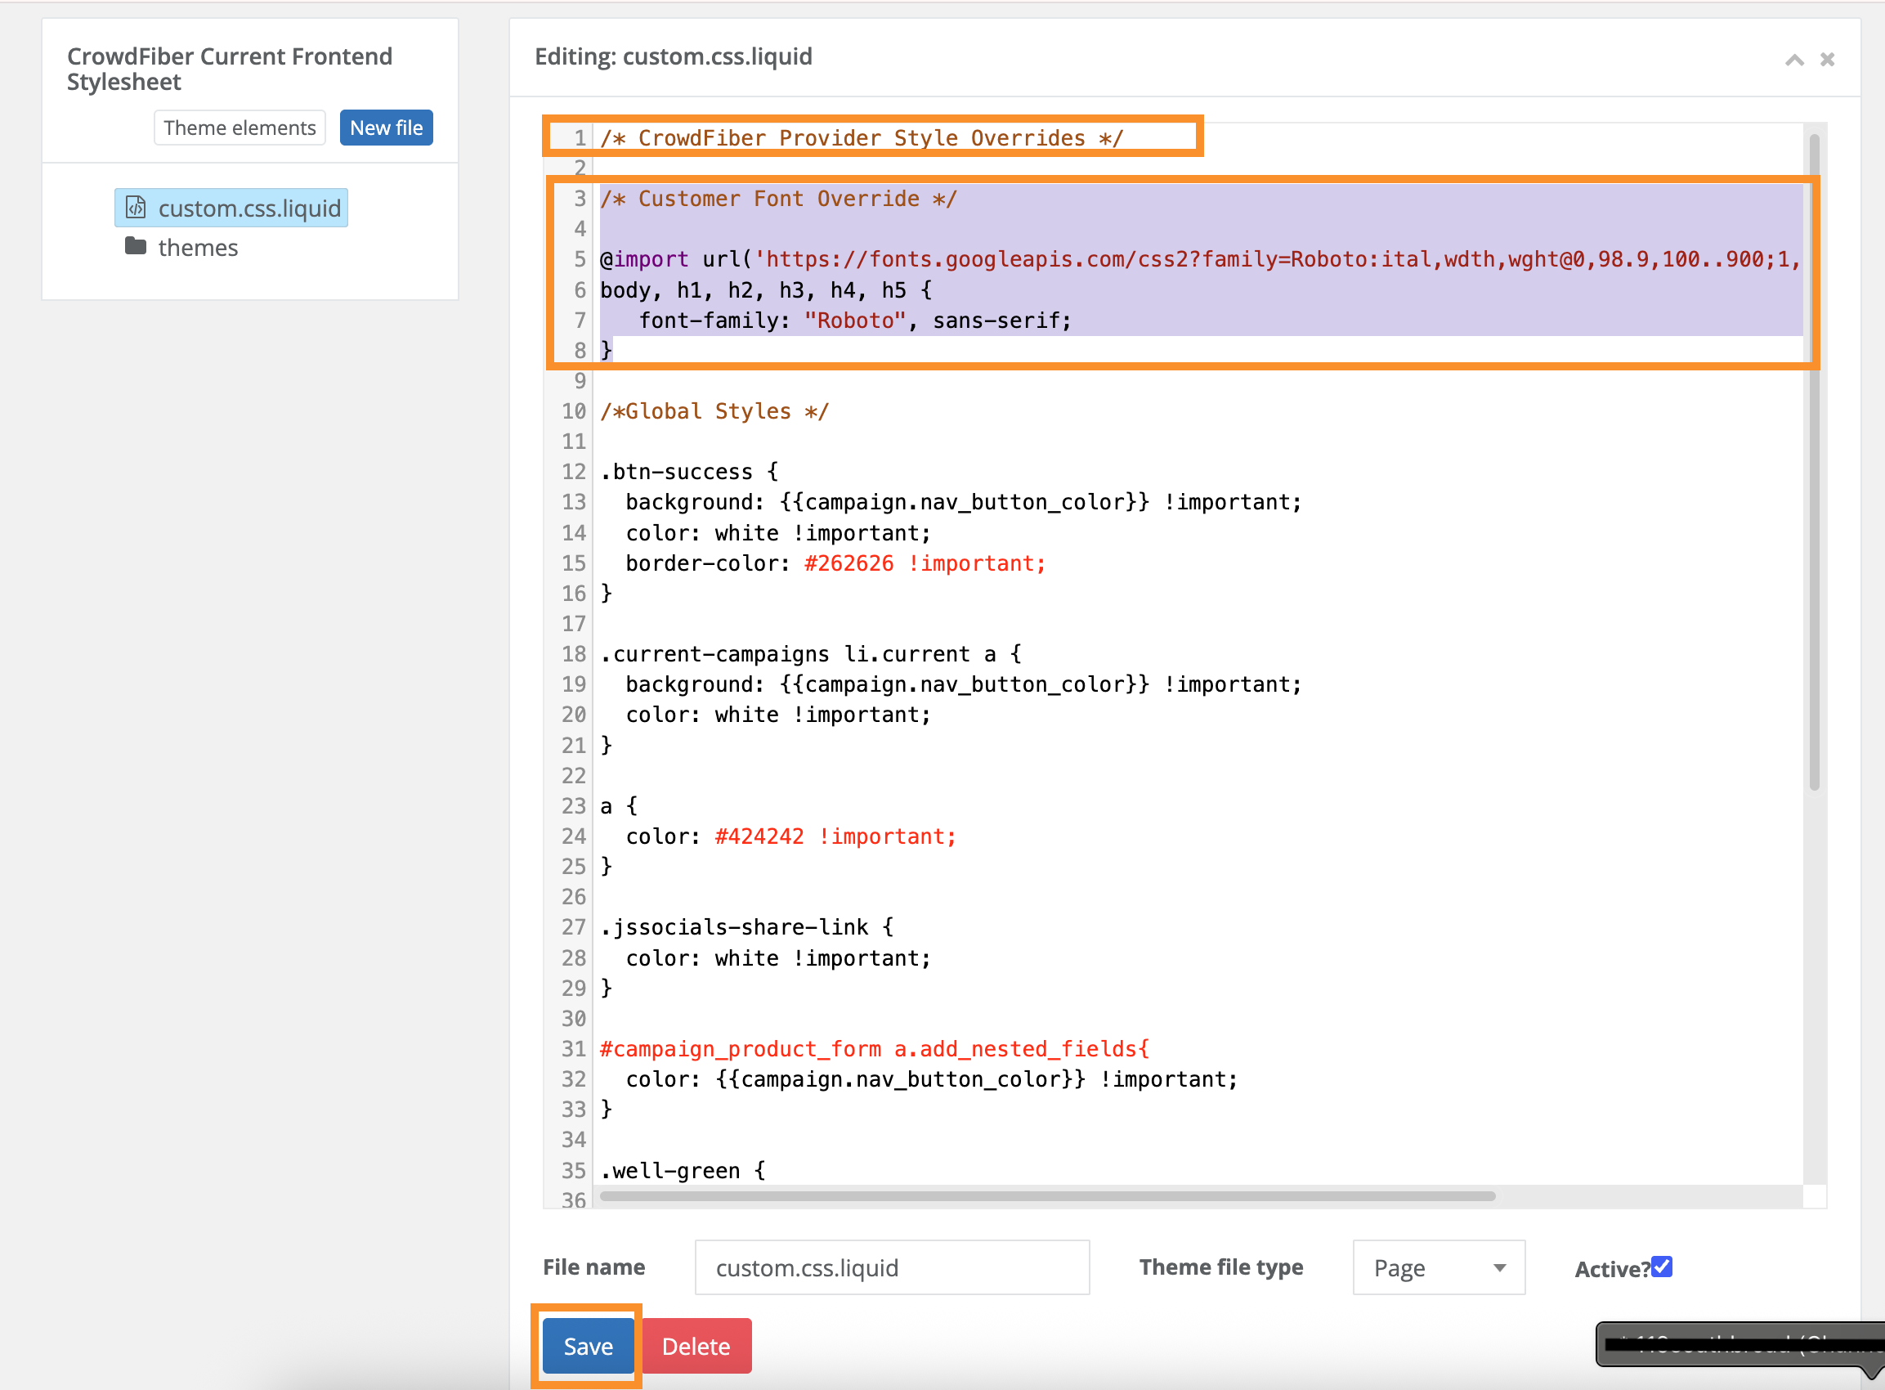Click the themes folder icon
The height and width of the screenshot is (1390, 1885).
136,247
